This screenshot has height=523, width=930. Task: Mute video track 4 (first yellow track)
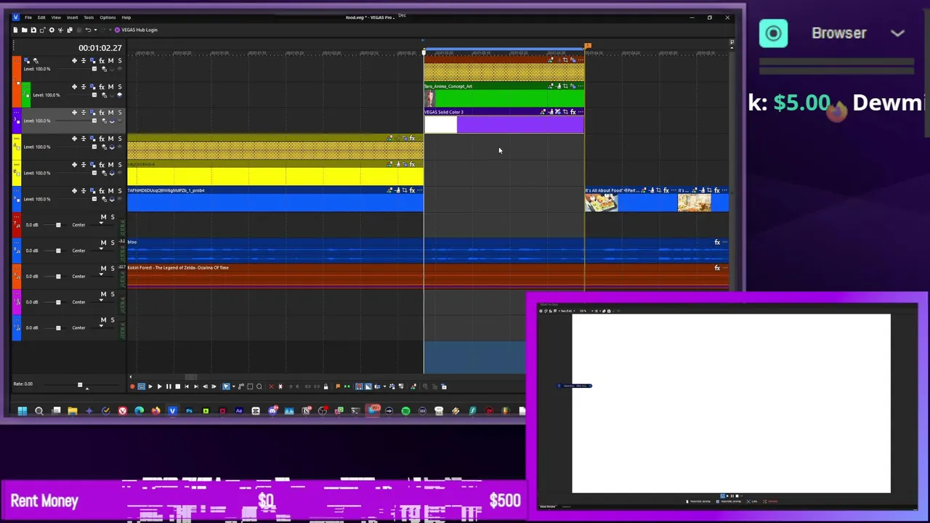tap(111, 139)
